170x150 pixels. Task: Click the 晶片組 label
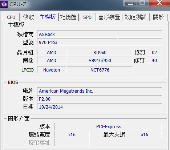(x=25, y=52)
